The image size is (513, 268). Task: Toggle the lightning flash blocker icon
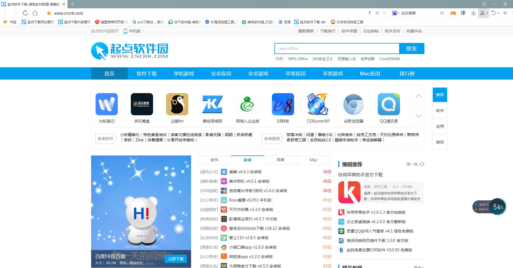tap(370, 13)
